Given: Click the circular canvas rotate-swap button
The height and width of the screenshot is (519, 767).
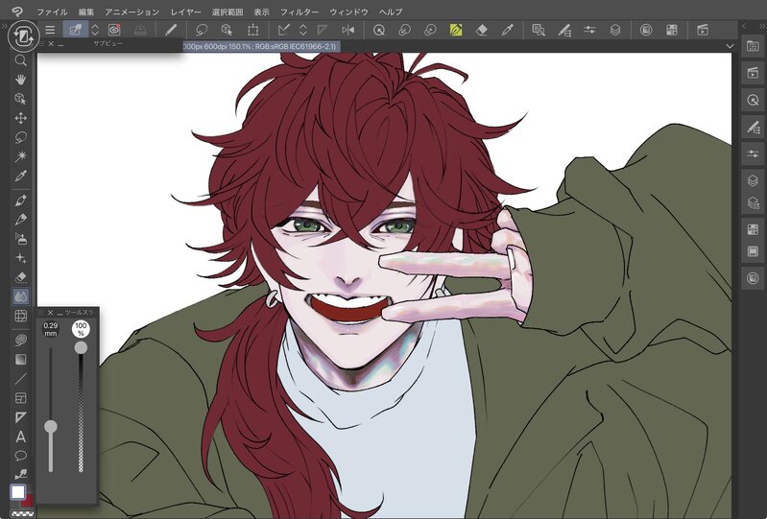Looking at the screenshot, I should (x=23, y=36).
